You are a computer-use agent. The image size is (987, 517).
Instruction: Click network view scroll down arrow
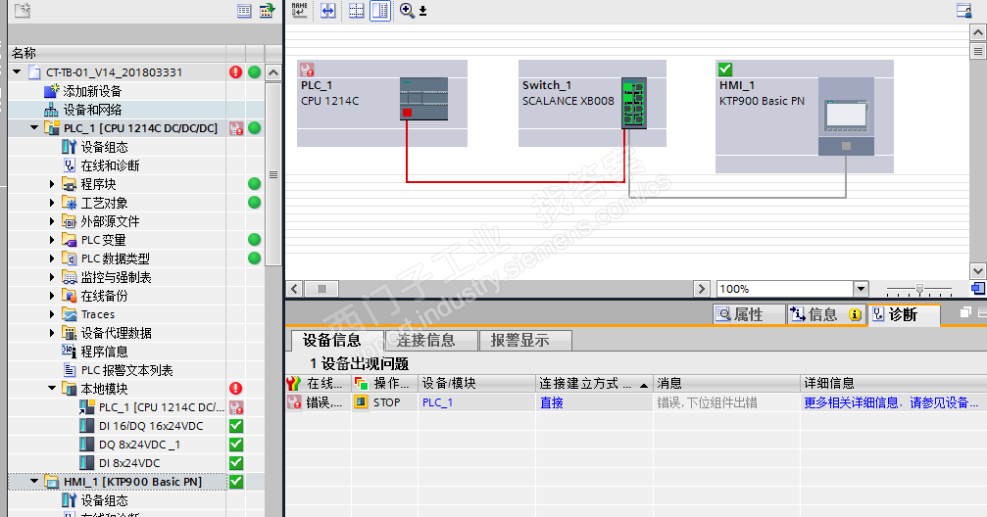[977, 271]
